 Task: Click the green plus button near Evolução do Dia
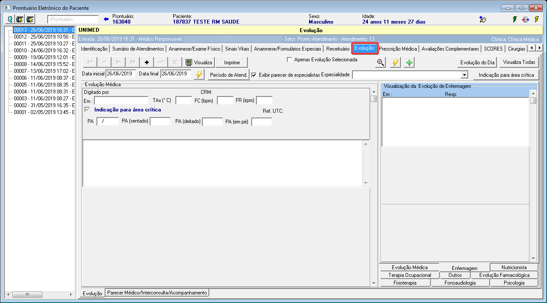409,63
